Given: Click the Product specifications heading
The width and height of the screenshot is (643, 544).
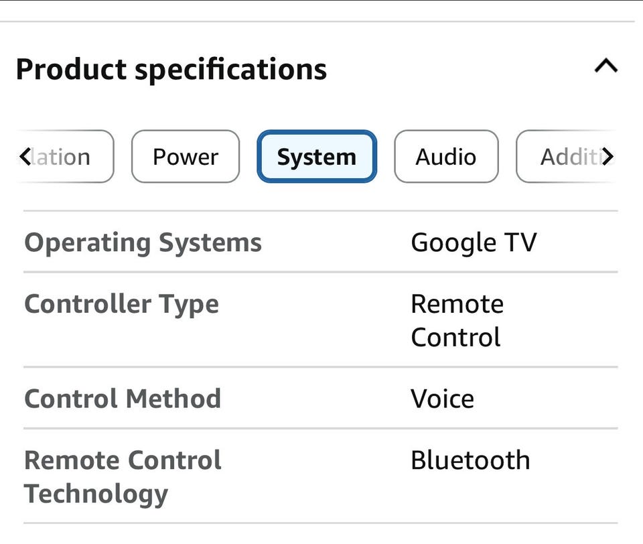Looking at the screenshot, I should click(x=171, y=69).
